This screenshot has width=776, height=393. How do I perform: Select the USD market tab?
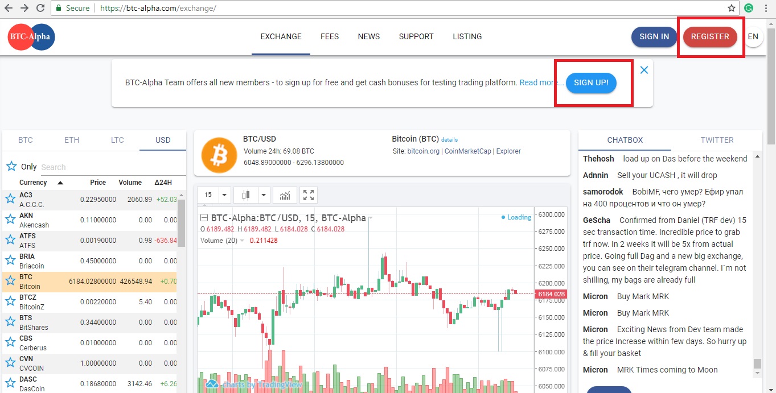point(163,140)
